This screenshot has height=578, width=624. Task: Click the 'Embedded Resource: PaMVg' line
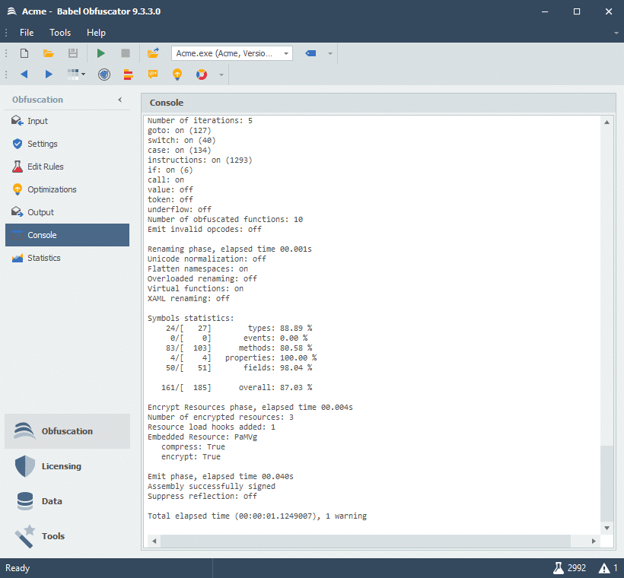[202, 437]
